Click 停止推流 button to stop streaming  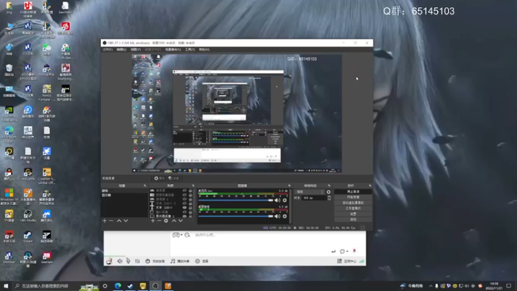353,191
